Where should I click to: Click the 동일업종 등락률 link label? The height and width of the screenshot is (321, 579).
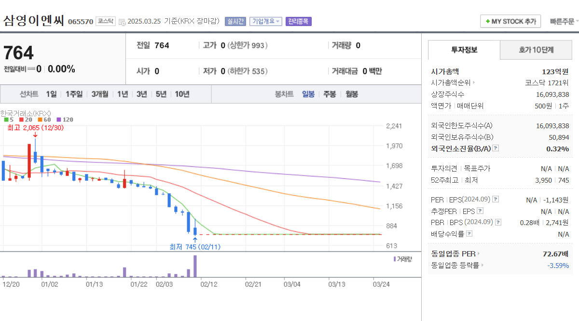[x=455, y=265]
